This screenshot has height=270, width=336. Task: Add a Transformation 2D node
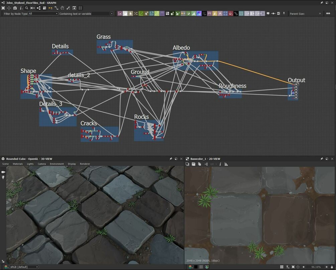[225, 14]
